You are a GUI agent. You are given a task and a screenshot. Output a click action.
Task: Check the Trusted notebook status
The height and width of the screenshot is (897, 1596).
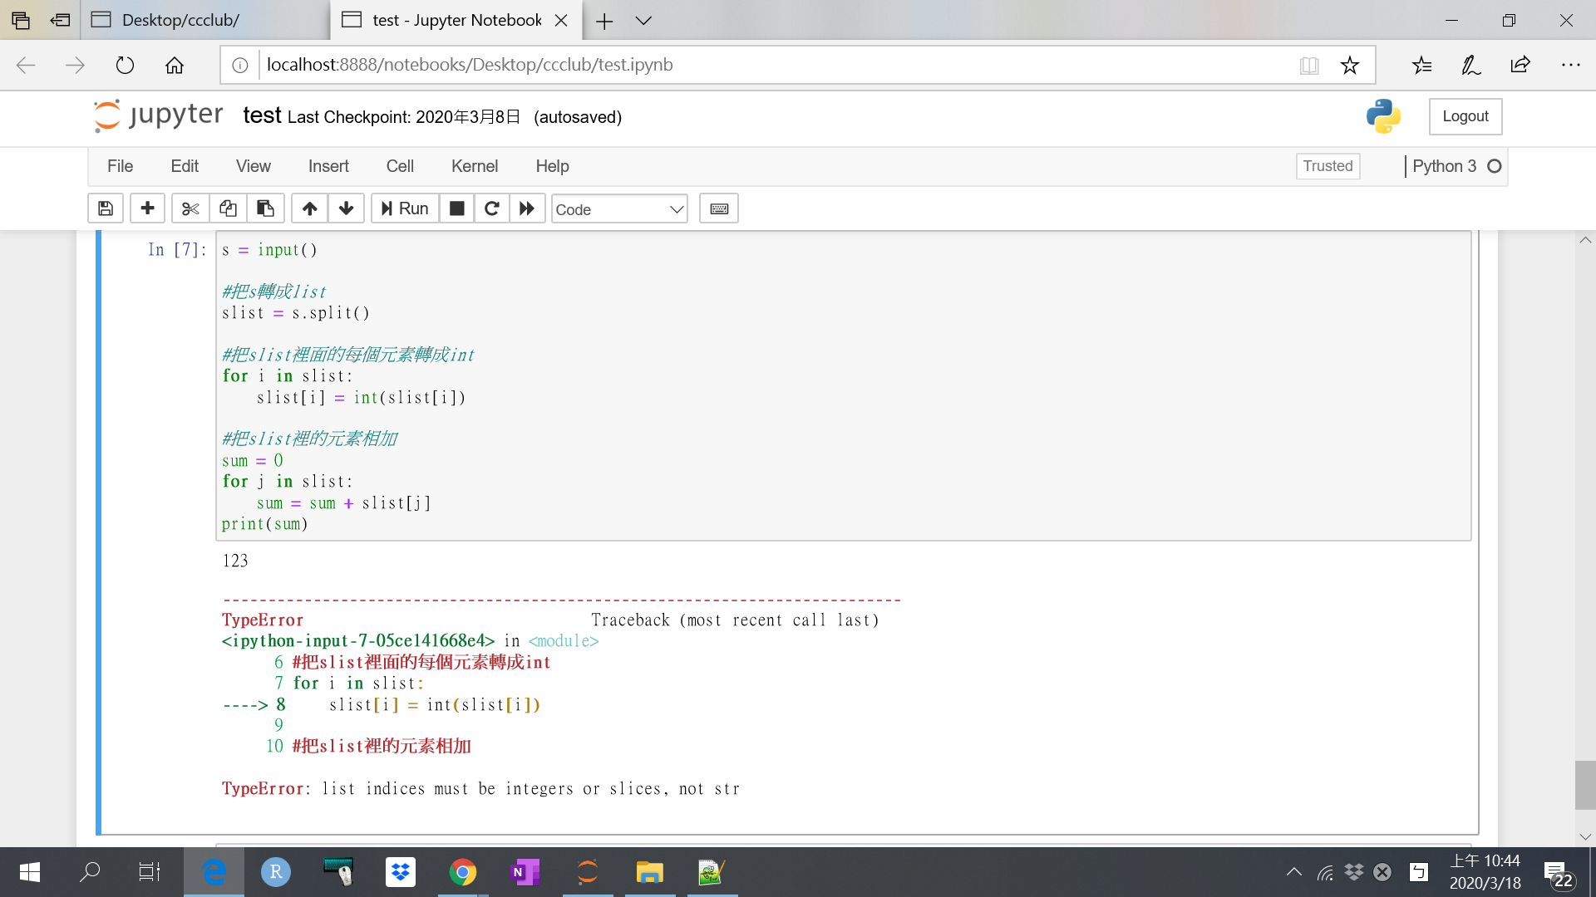(1328, 166)
